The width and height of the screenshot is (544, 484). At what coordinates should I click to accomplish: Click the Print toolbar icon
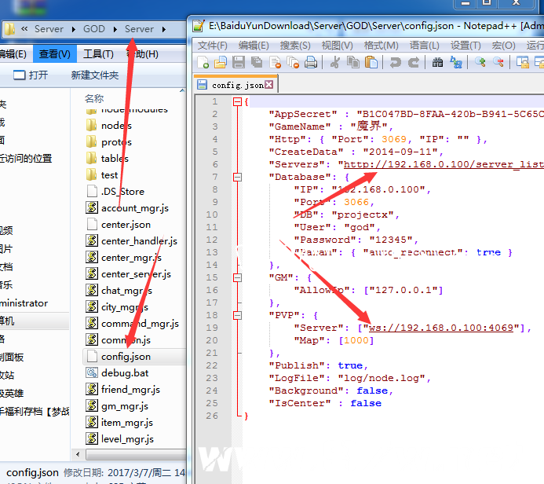point(311,63)
